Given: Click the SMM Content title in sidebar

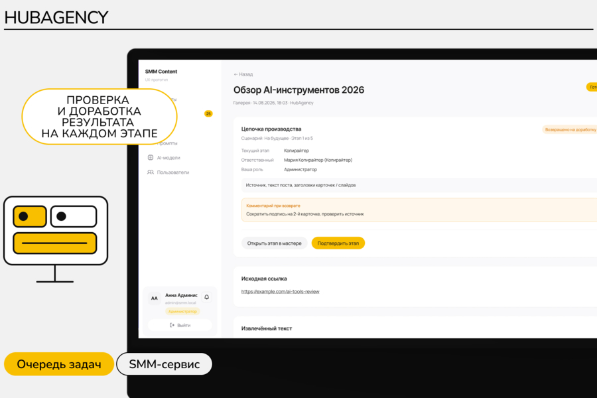Looking at the screenshot, I should tap(161, 71).
